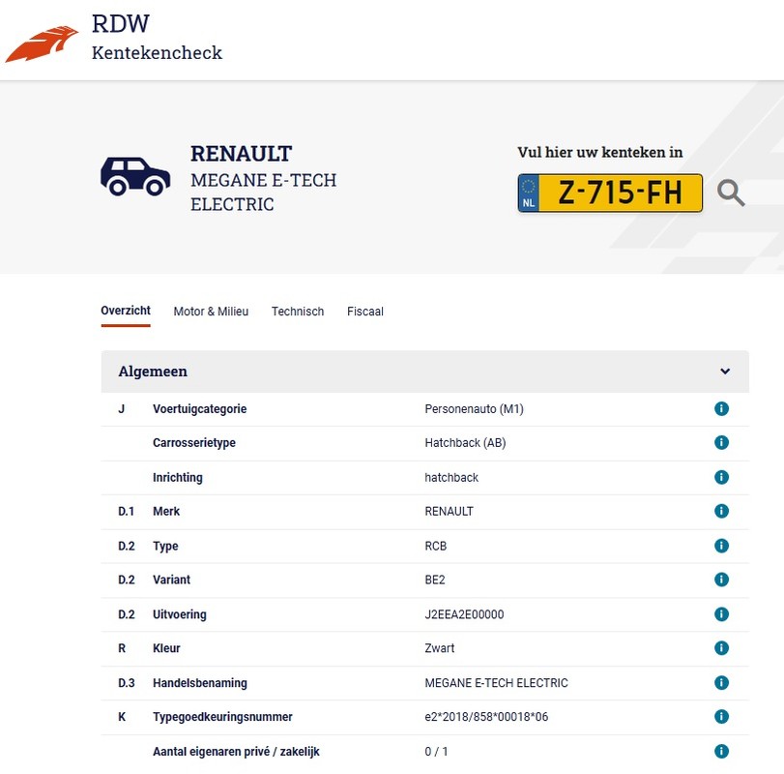784x774 pixels.
Task: Click the RDW orange logo
Action: coord(42,45)
